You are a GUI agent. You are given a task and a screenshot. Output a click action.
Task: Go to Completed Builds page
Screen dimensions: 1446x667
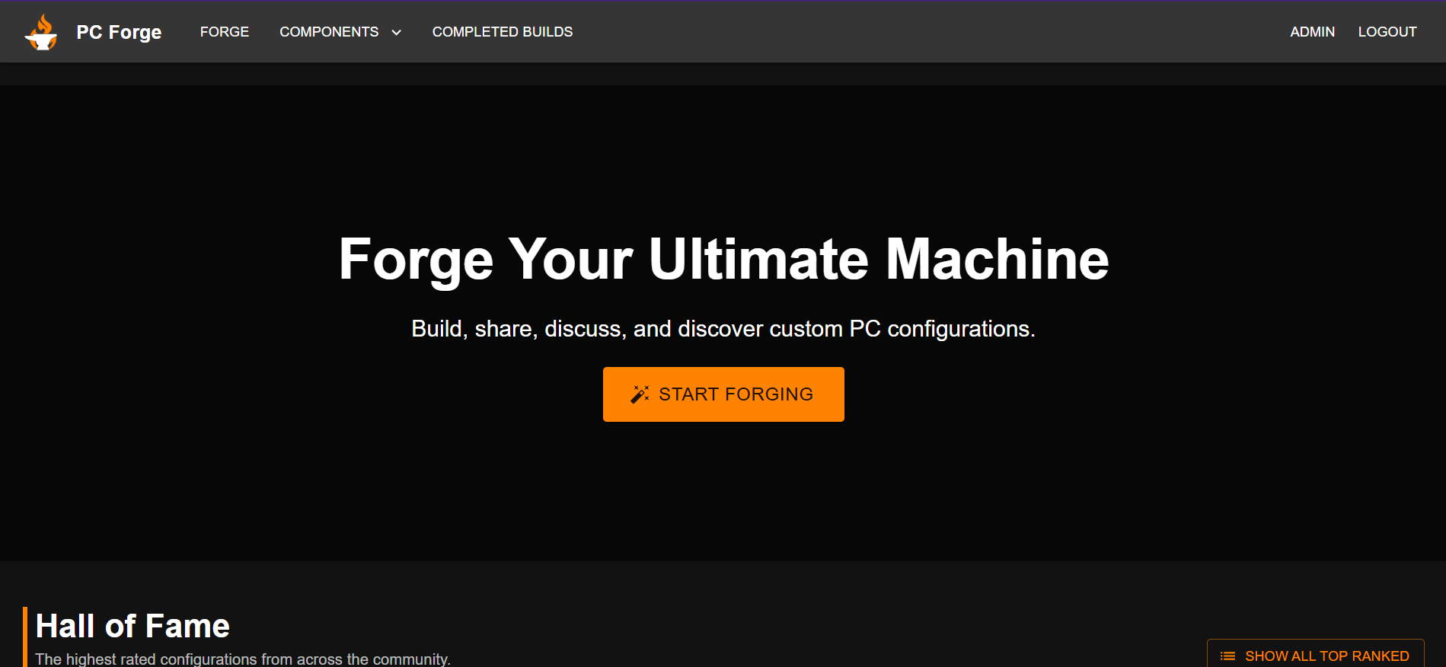[x=502, y=32]
